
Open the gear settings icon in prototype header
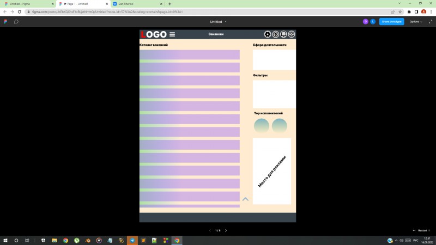point(268,34)
